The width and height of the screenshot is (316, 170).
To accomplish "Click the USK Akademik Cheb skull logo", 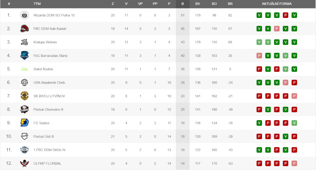I will (x=25, y=83).
